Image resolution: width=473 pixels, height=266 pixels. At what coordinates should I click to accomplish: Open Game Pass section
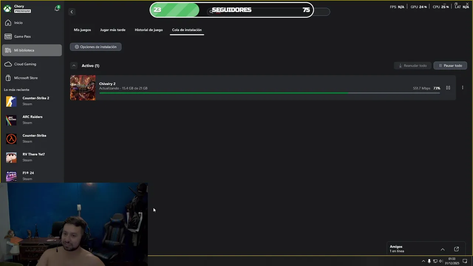pos(32,37)
